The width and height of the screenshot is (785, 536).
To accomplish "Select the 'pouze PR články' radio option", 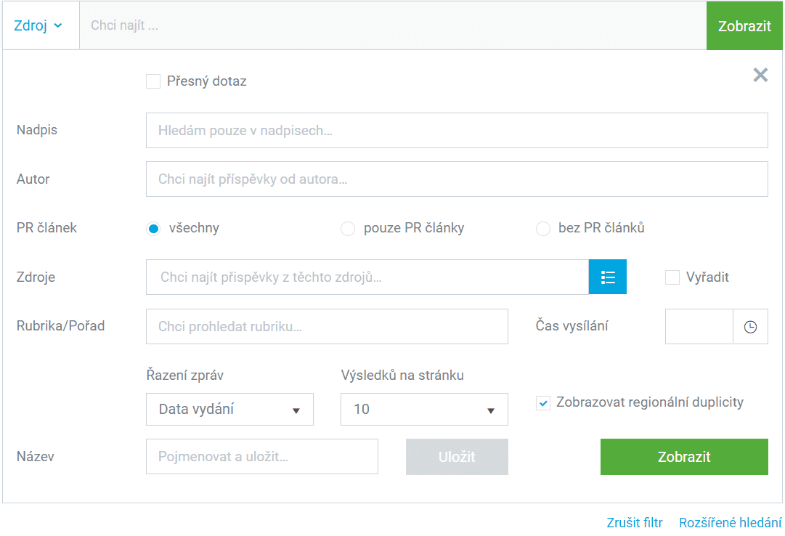I will tap(347, 229).
